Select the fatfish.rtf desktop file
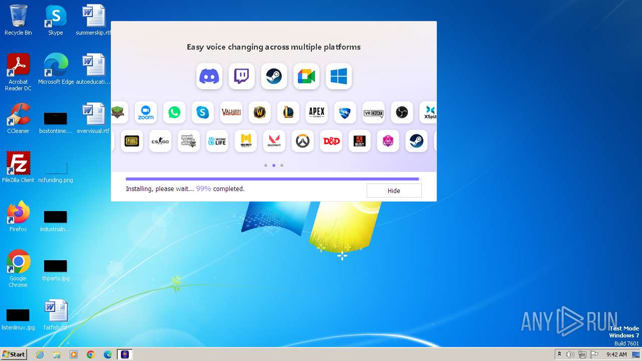Viewport: 642px width, 361px height. pos(56,315)
